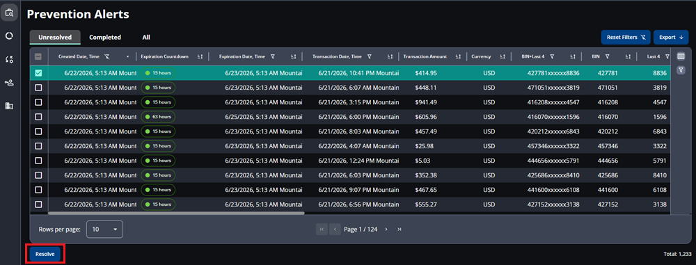
Task: Uncheck the row with amount $414.95
Action: click(38, 73)
